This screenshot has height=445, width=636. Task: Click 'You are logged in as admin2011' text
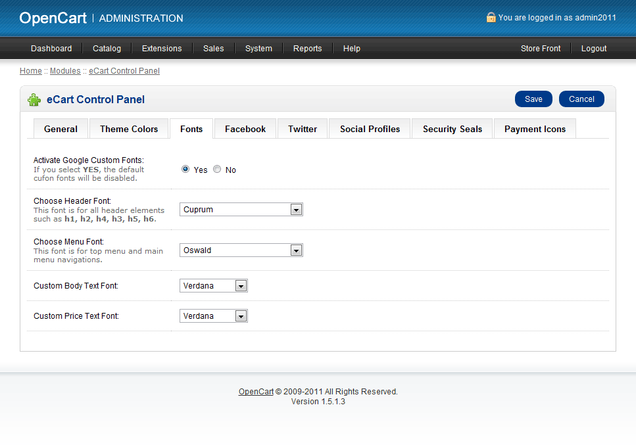pyautogui.click(x=557, y=18)
